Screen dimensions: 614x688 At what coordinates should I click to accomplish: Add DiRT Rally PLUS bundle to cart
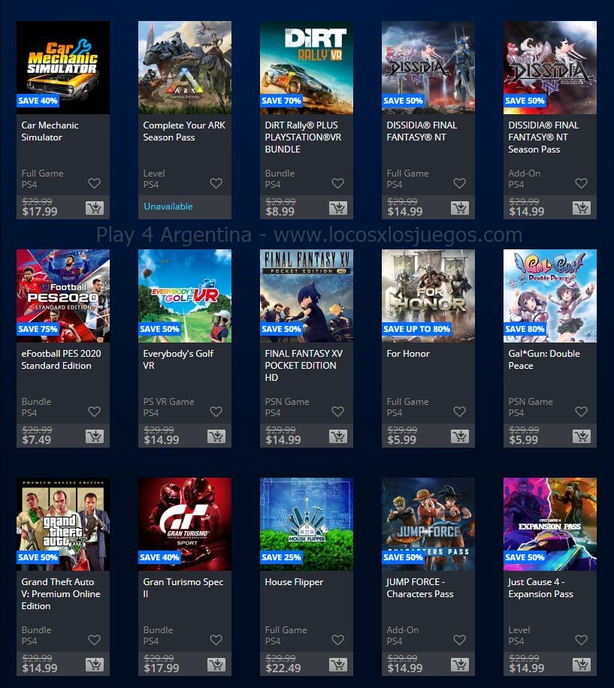click(x=338, y=208)
